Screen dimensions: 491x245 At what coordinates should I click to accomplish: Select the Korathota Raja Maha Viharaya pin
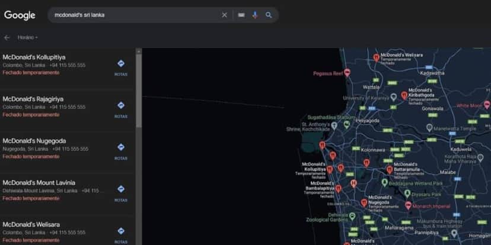point(481,158)
